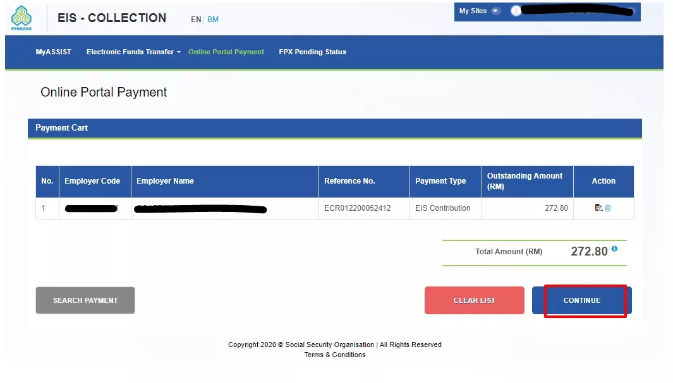The width and height of the screenshot is (673, 383).
Task: Click the No. column header
Action: pyautogui.click(x=47, y=181)
